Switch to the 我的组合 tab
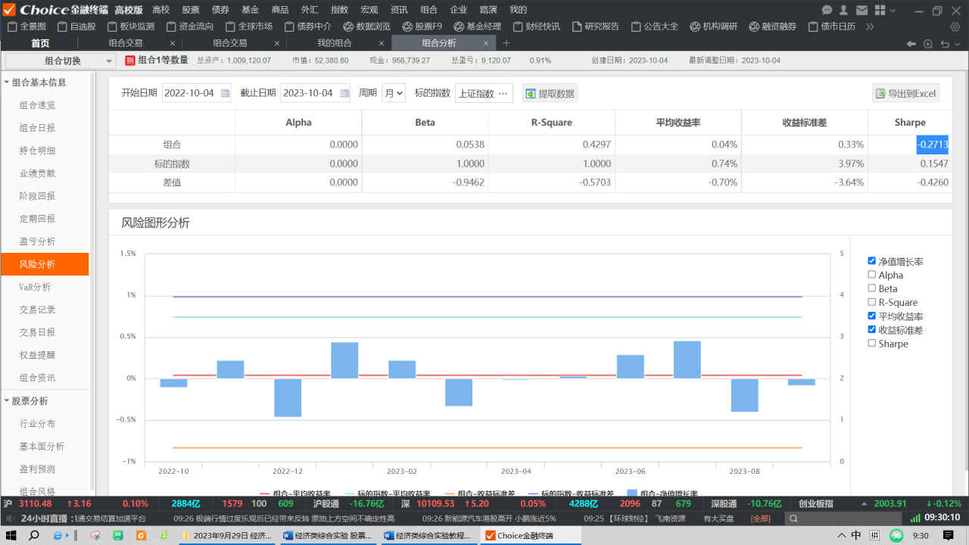 point(334,43)
